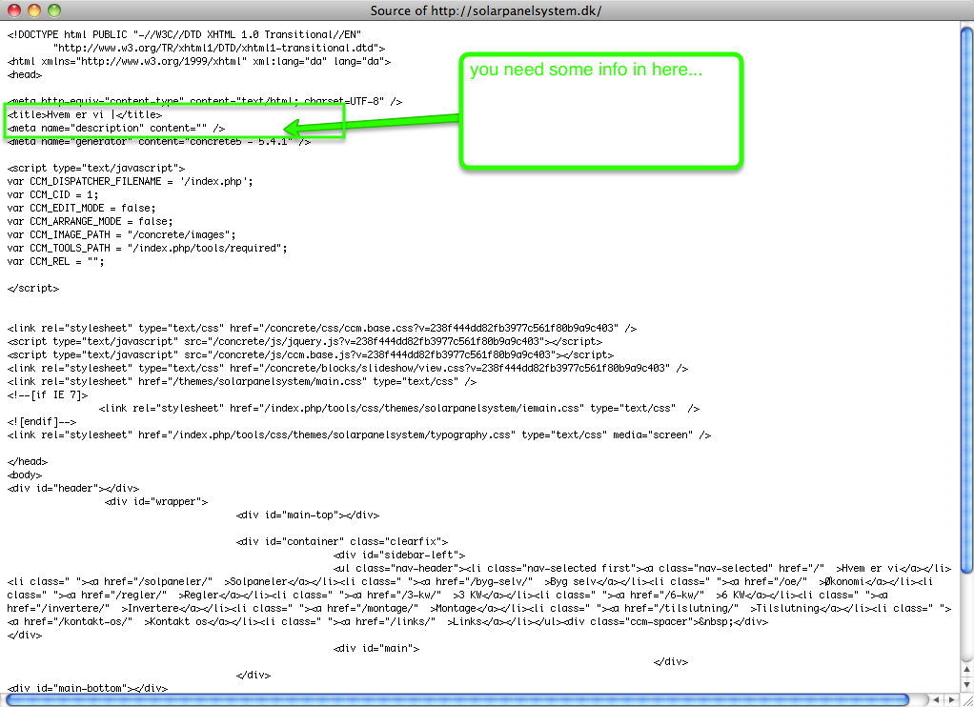Click the vertical scroll down arrow
Viewport: 974px width, 707px height.
pyautogui.click(x=966, y=684)
